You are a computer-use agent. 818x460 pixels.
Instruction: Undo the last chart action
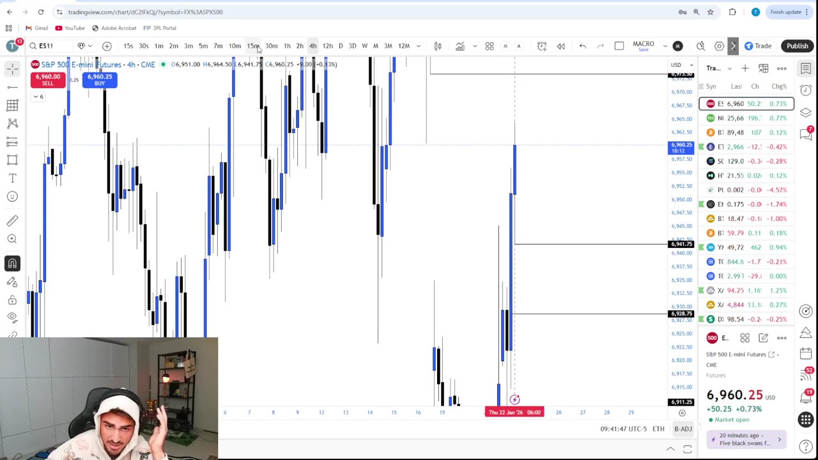(583, 46)
